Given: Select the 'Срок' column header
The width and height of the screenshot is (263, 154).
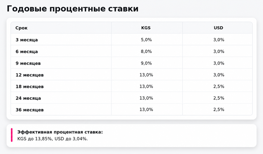Looking at the screenshot, I should click(21, 28).
